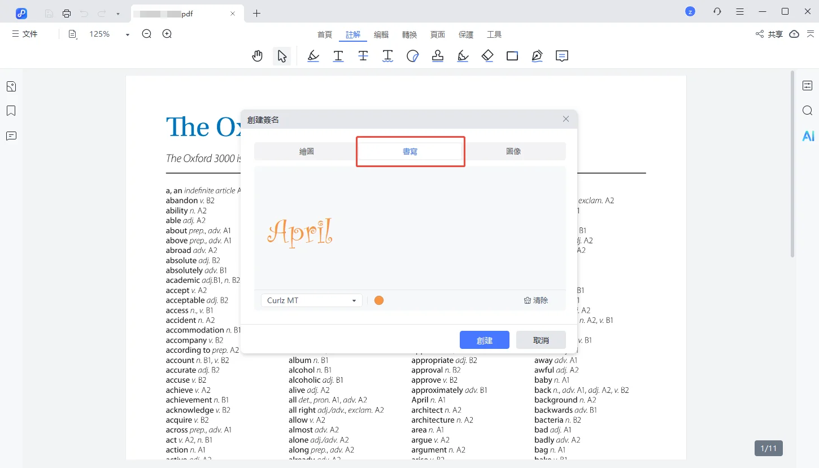
Task: Expand the quick access toolbar dropdown arrow
Action: [117, 14]
